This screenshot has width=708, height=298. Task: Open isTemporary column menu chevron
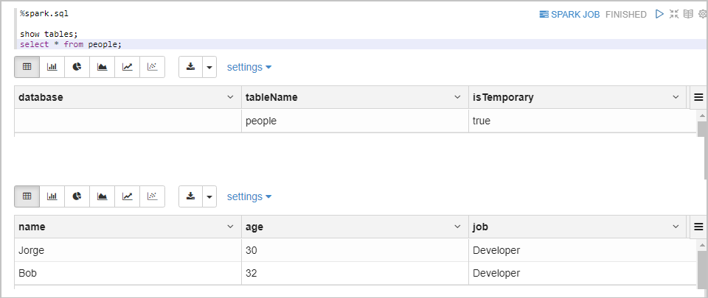(676, 97)
